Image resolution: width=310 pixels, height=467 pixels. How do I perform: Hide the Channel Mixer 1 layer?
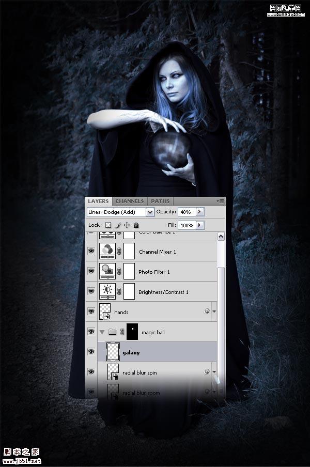pyautogui.click(x=91, y=251)
